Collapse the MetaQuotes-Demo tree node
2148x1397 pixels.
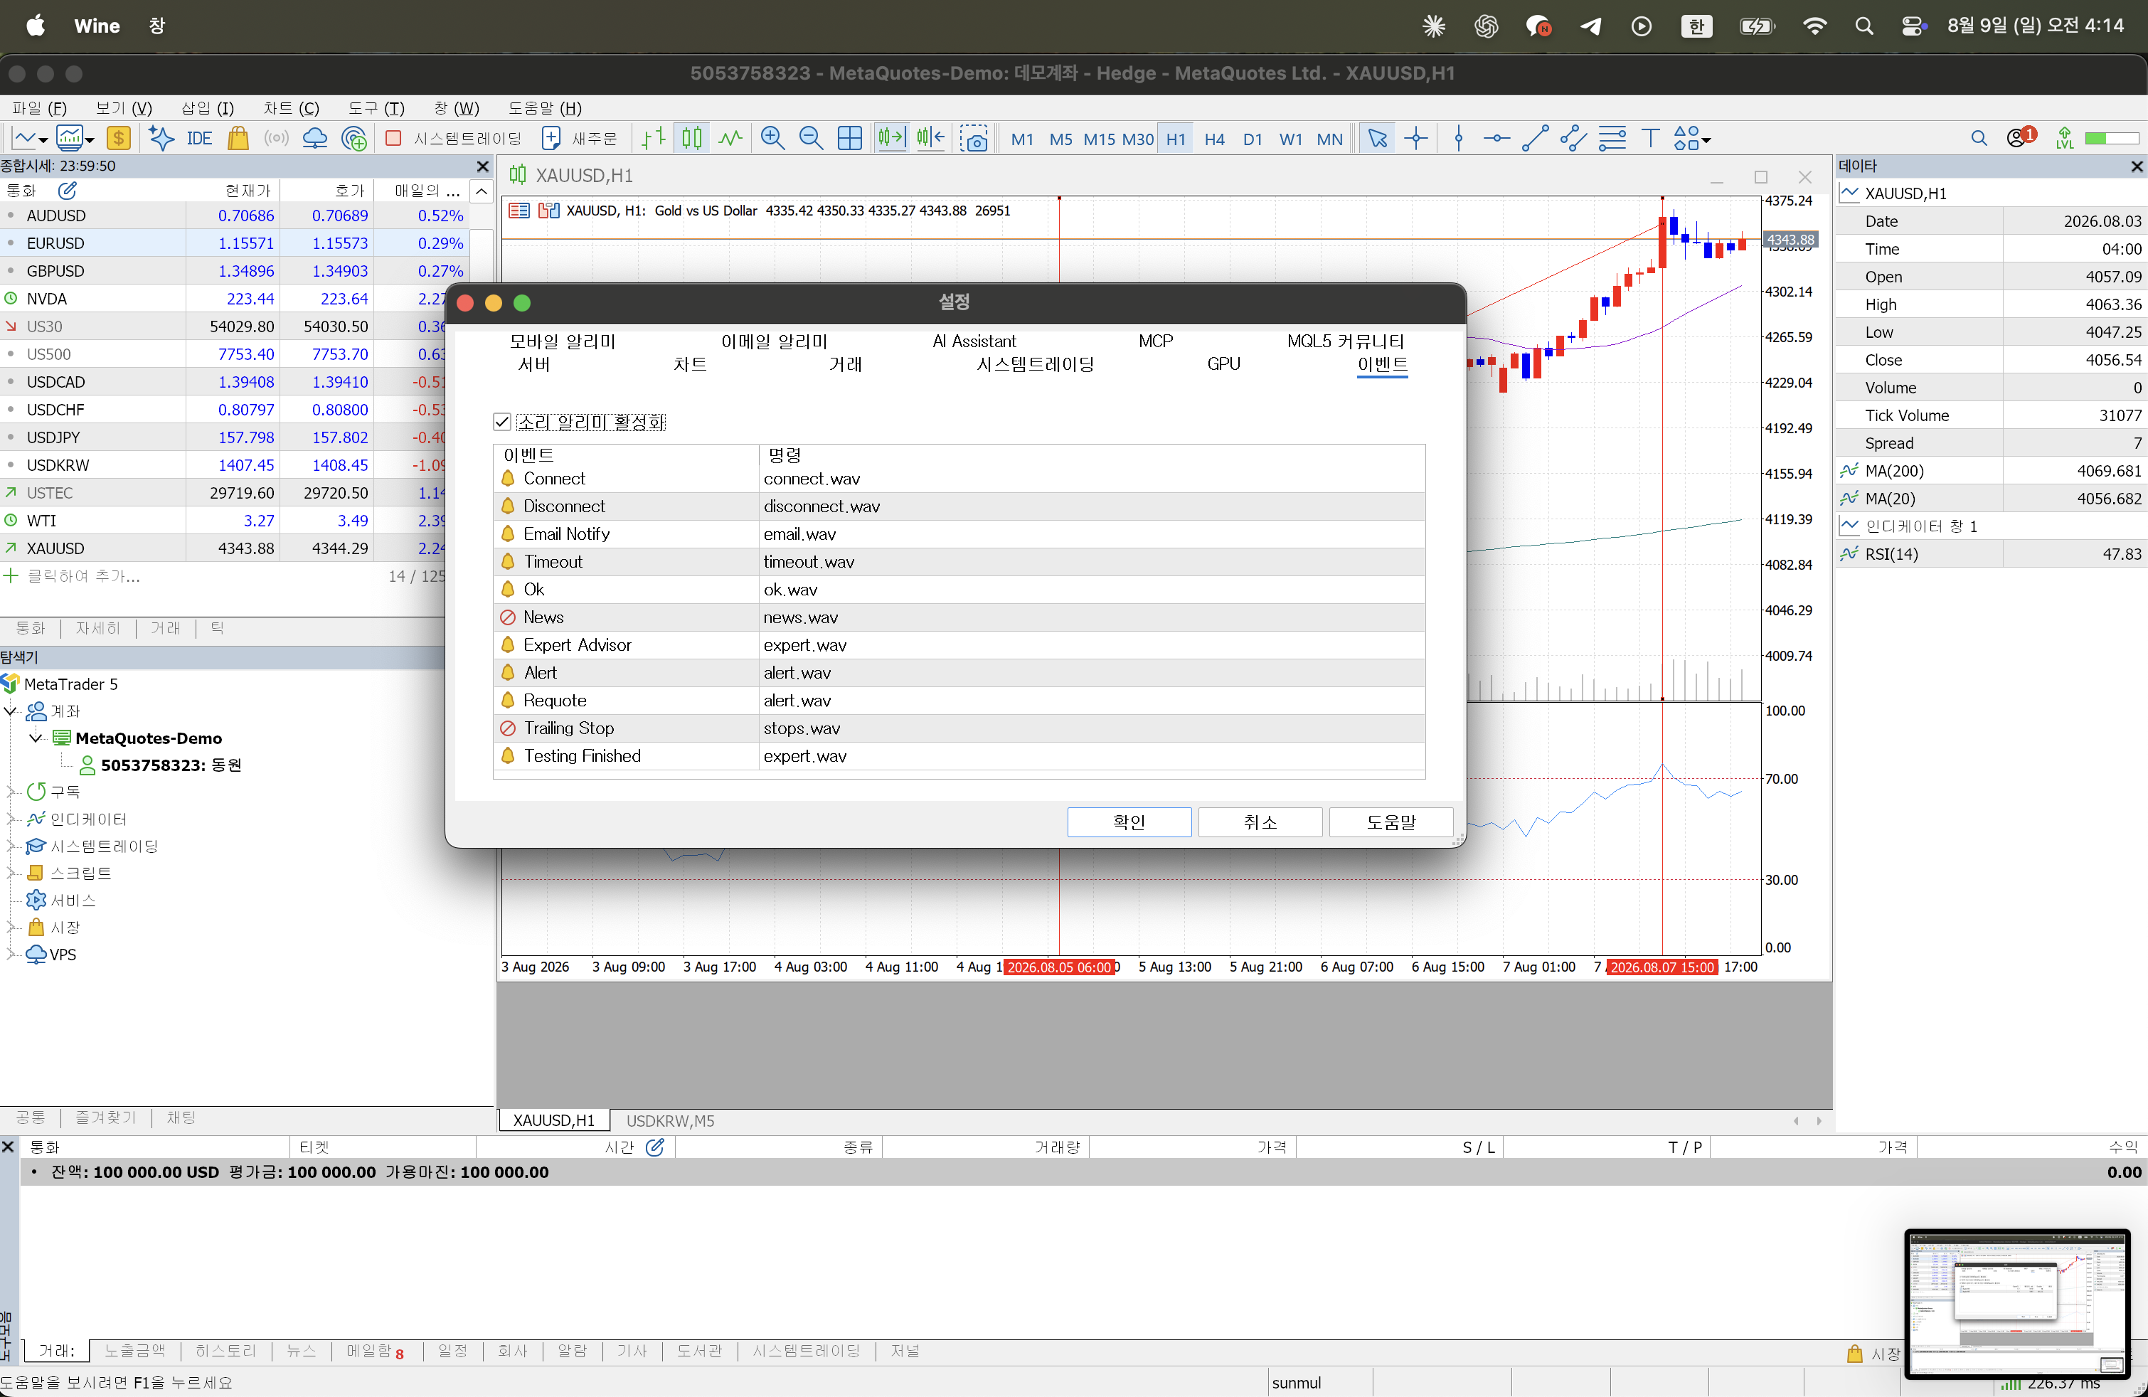[x=36, y=738]
